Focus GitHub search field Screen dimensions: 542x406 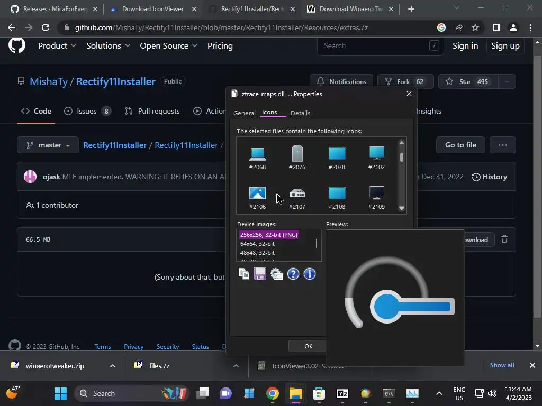click(x=380, y=45)
